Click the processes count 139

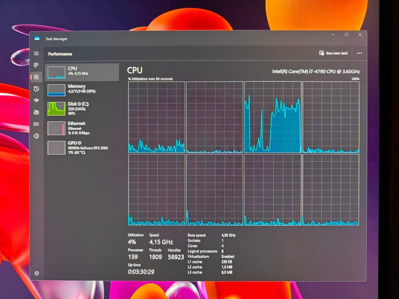pyautogui.click(x=133, y=257)
